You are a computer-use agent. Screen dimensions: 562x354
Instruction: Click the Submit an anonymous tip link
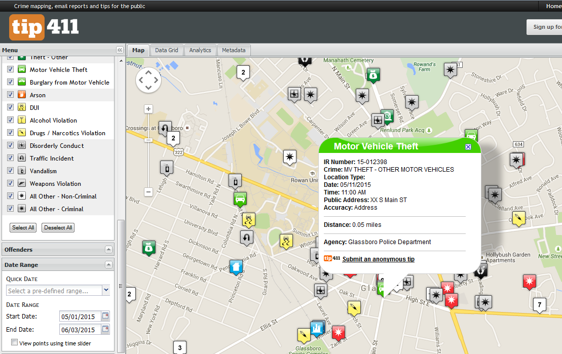point(378,258)
